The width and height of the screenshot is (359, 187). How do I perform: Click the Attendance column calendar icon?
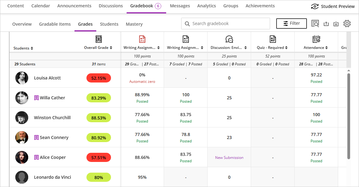316,39
